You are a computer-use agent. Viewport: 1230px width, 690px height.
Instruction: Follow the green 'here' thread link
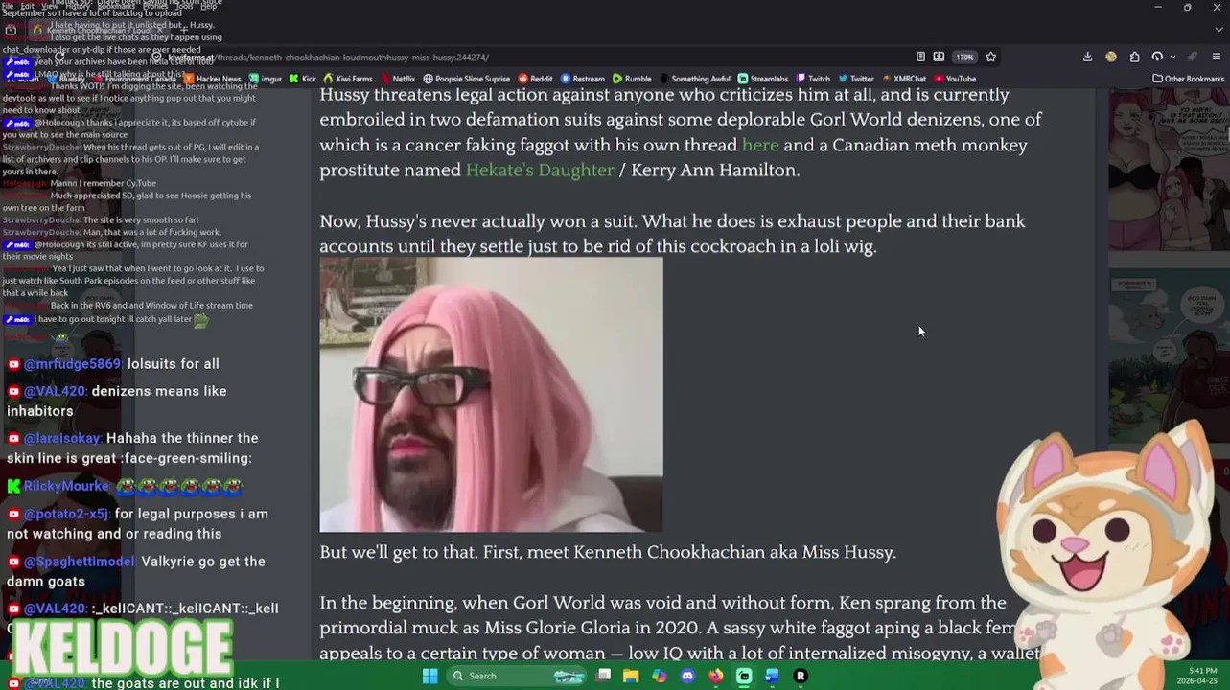[760, 145]
